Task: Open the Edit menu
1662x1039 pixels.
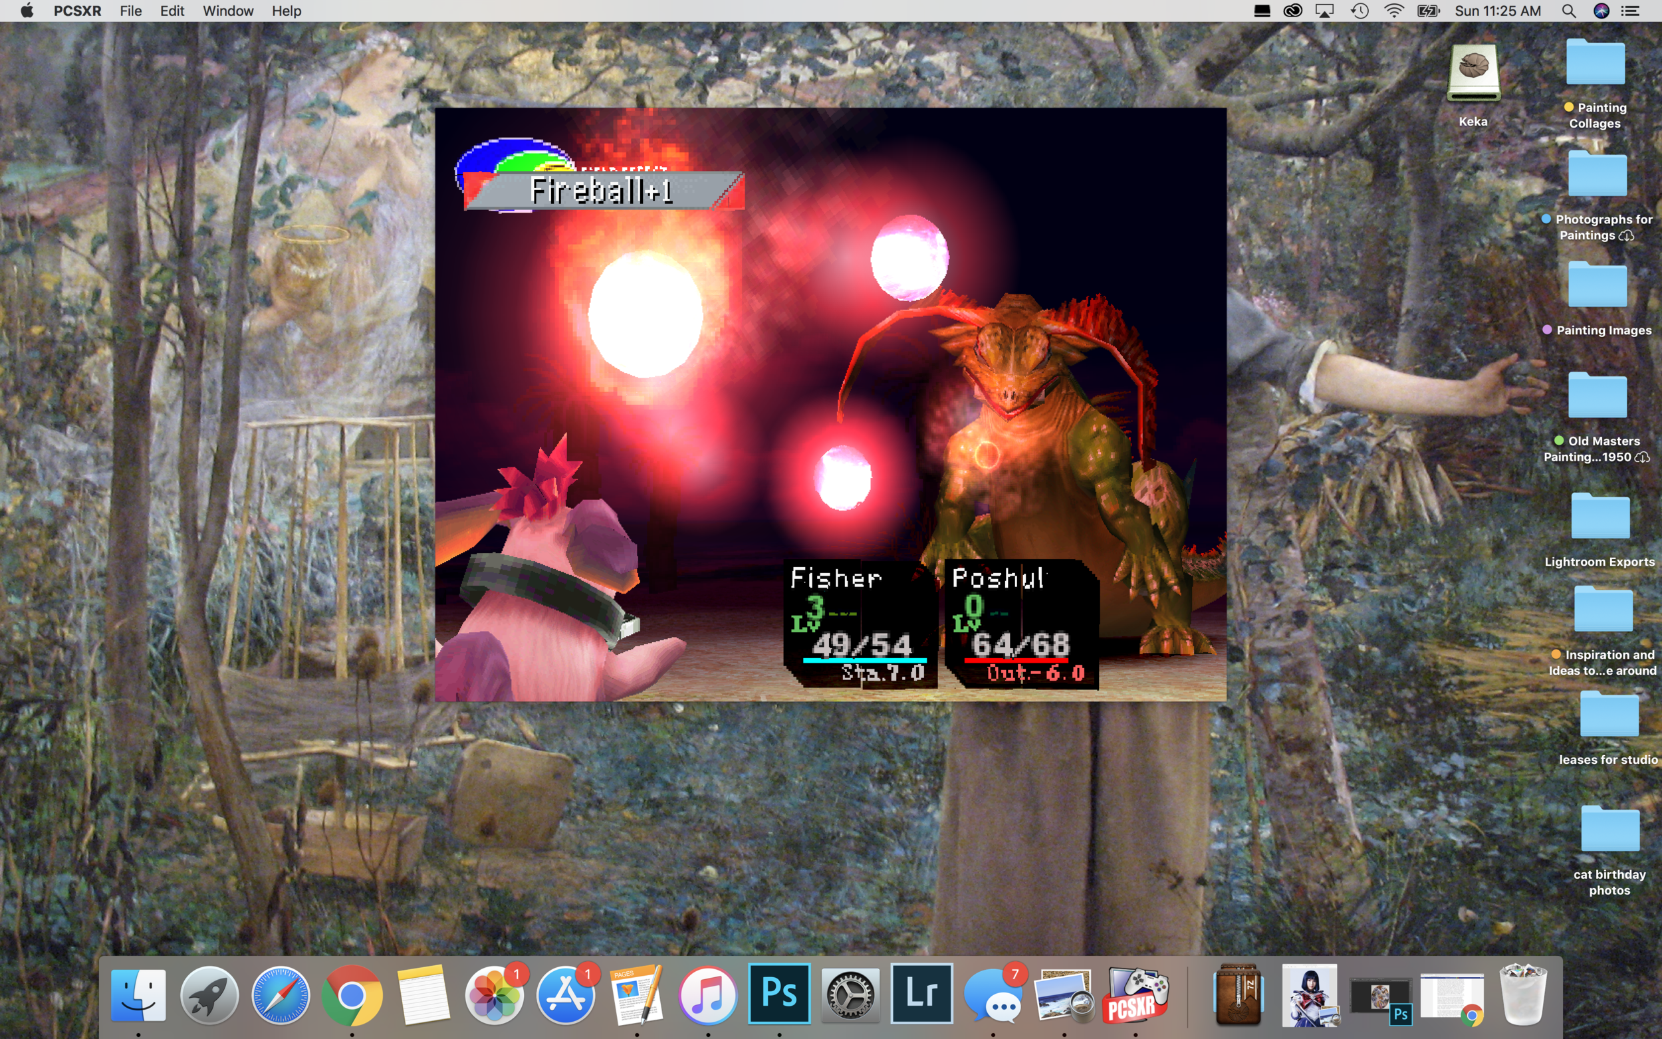Action: coord(172,11)
